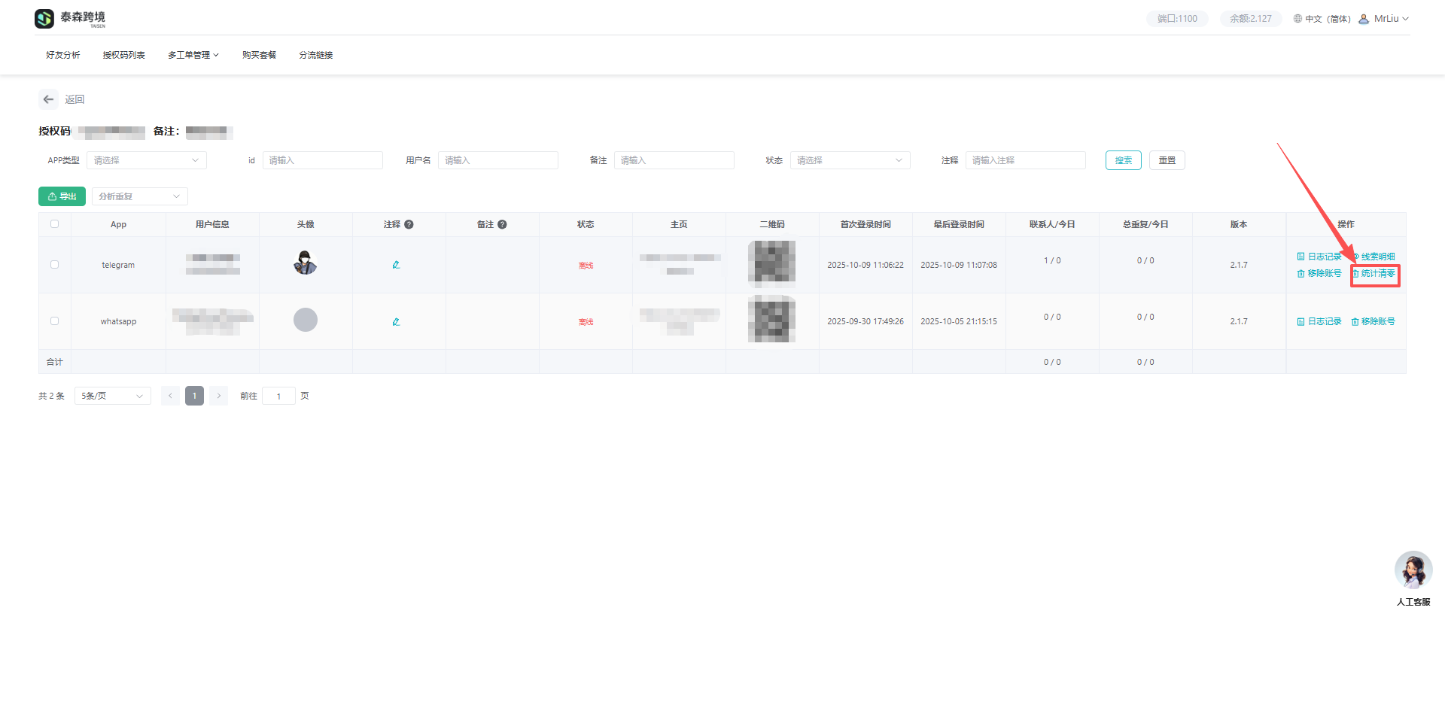Click the 用户名 input field
This screenshot has height=717, width=1445.
point(497,160)
